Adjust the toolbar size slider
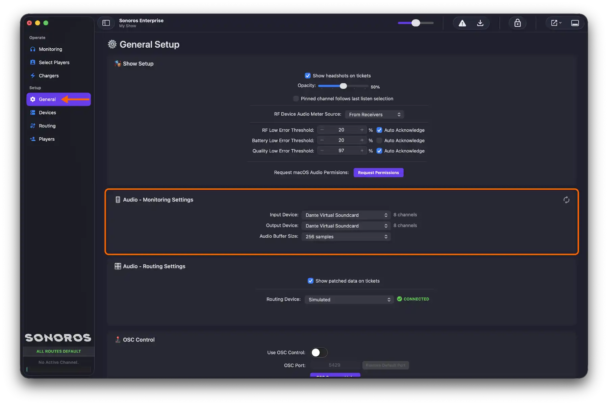This screenshot has width=608, height=405. click(x=415, y=23)
